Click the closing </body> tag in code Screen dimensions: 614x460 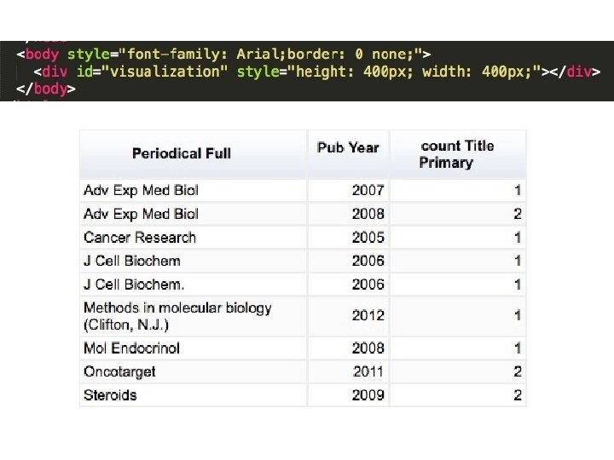click(x=45, y=89)
